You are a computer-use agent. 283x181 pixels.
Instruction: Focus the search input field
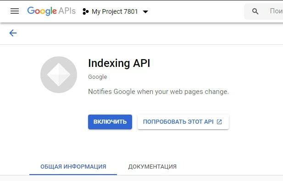(274, 11)
